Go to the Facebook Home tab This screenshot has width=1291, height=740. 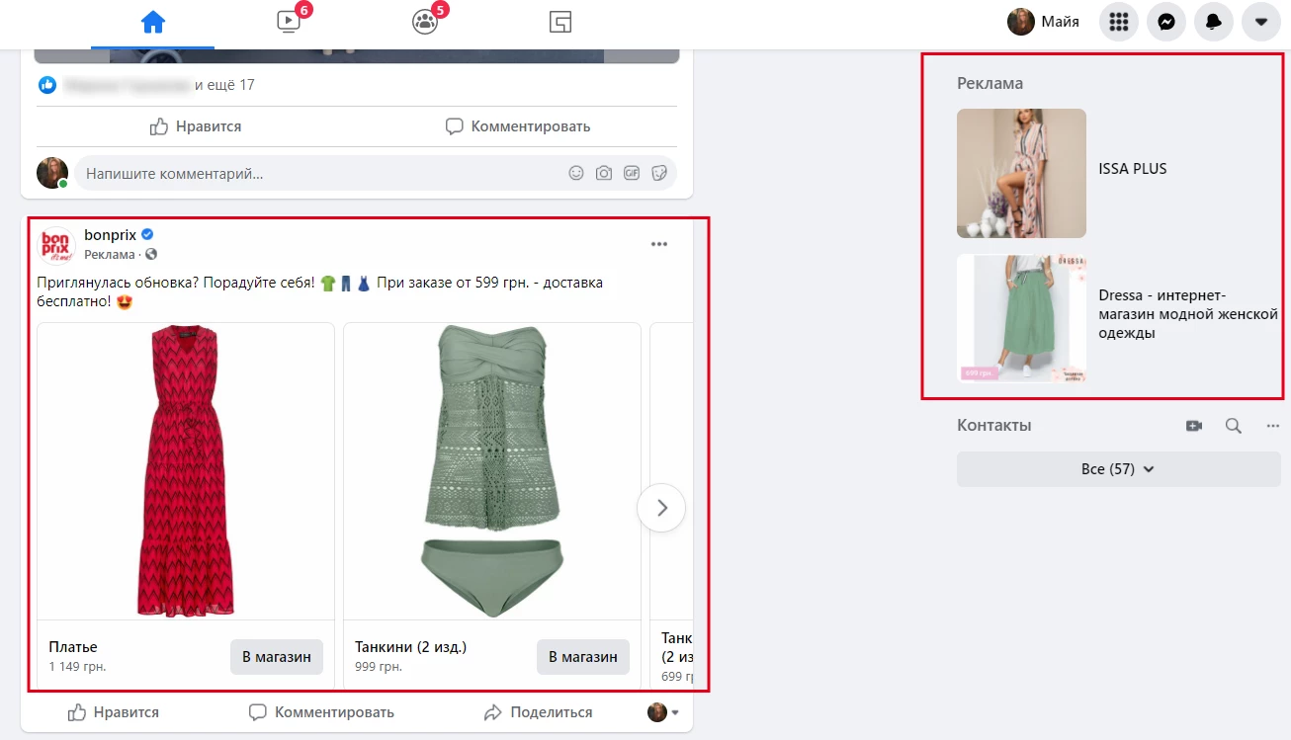pyautogui.click(x=152, y=22)
